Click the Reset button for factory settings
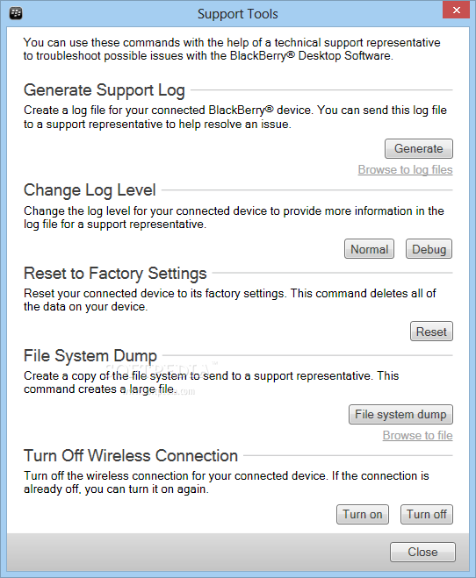Viewport: 476px width, 578px height. coord(431,332)
